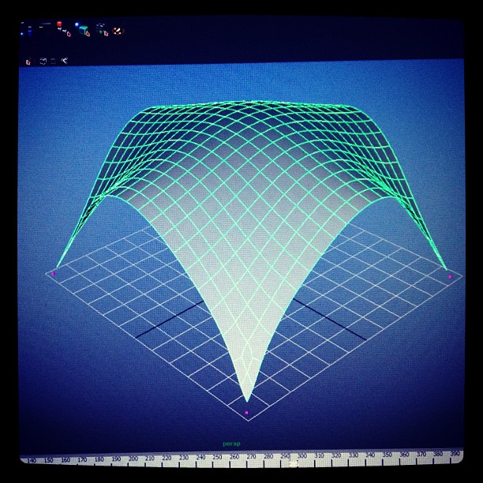Click the persp camera label in viewport

coord(231,444)
